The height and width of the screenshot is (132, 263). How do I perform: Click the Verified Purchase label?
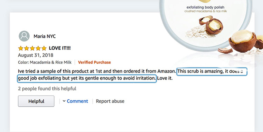(95, 62)
